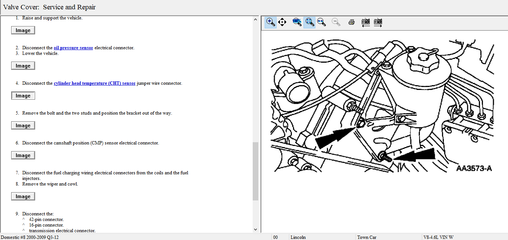Screen dimensions: 508x240
Task: Click the fit-to-width zoom icon
Action: pos(321,22)
